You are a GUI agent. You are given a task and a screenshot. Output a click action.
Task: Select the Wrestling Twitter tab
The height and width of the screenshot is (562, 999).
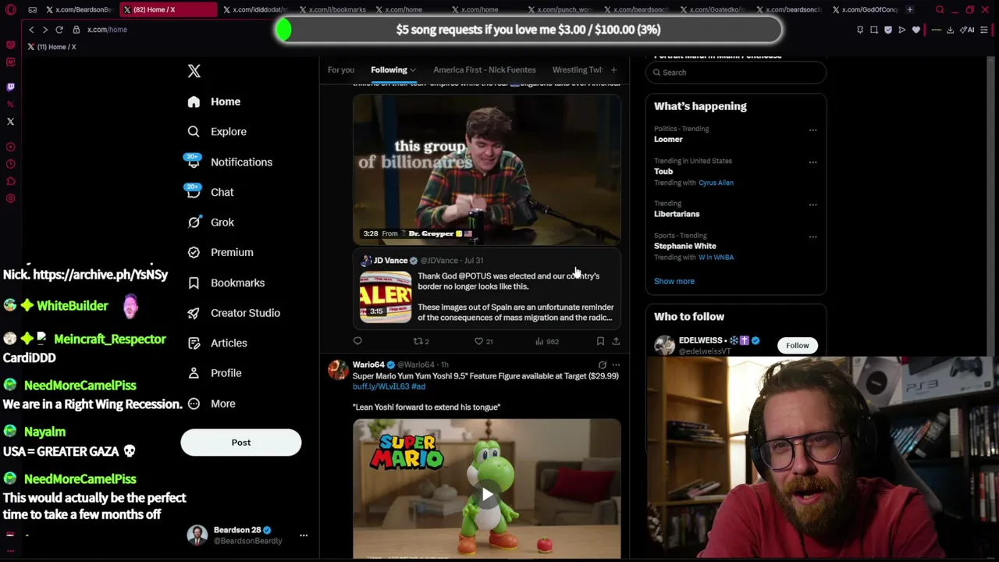pyautogui.click(x=578, y=70)
